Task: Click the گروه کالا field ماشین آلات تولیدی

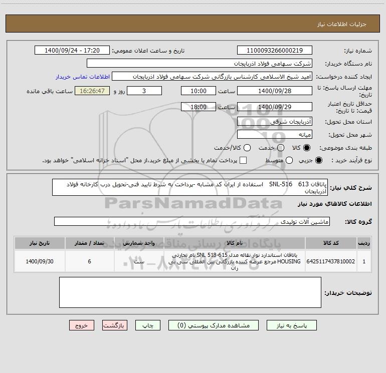Action: 192,221
